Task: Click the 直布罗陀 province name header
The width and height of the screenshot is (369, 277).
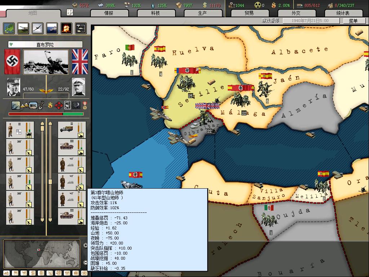Action: (45, 44)
